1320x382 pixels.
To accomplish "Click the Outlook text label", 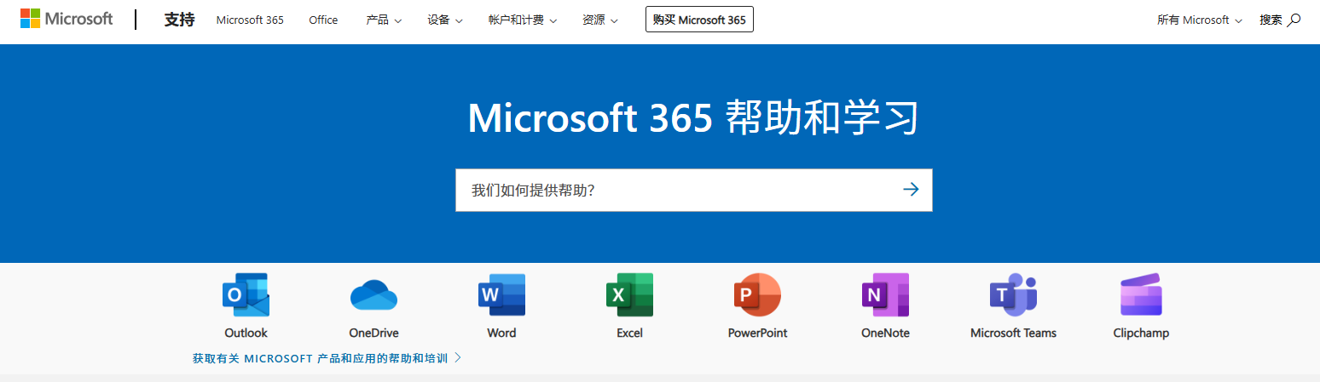I will pos(246,333).
